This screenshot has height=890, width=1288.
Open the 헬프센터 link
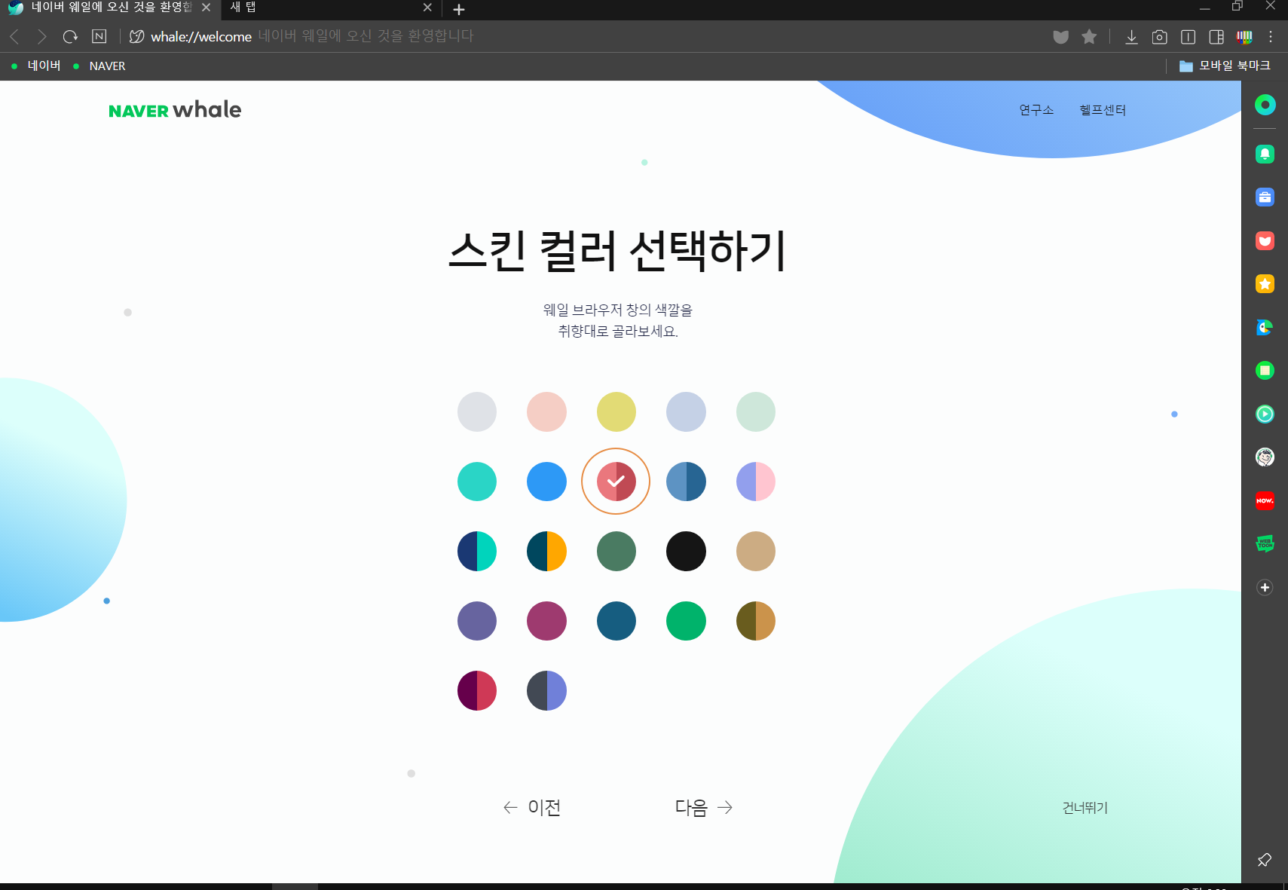click(1103, 110)
